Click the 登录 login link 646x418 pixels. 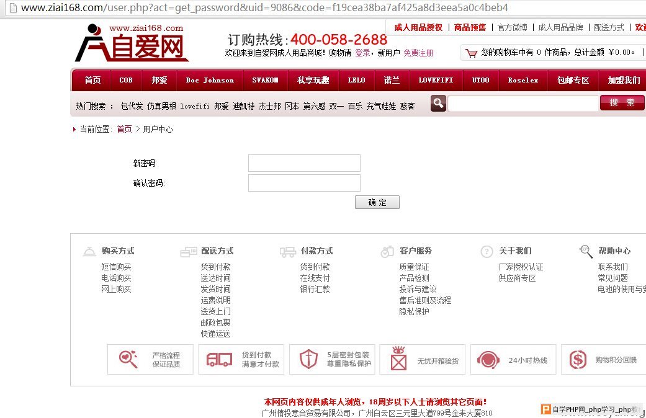pyautogui.click(x=362, y=53)
